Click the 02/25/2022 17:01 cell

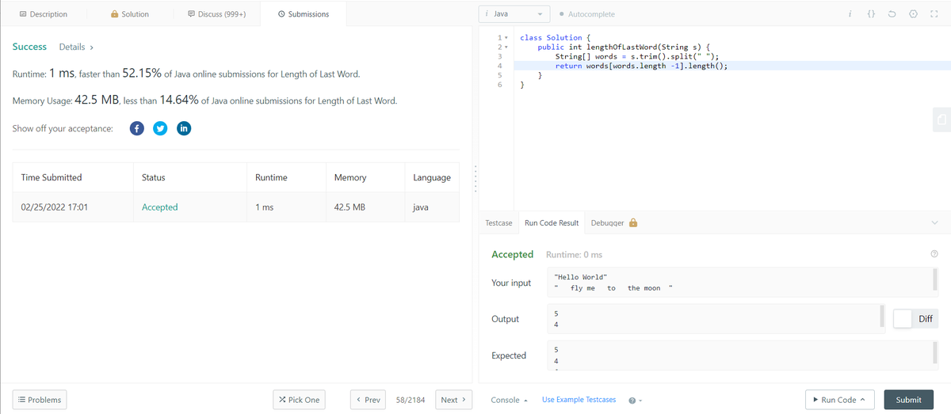(x=54, y=207)
